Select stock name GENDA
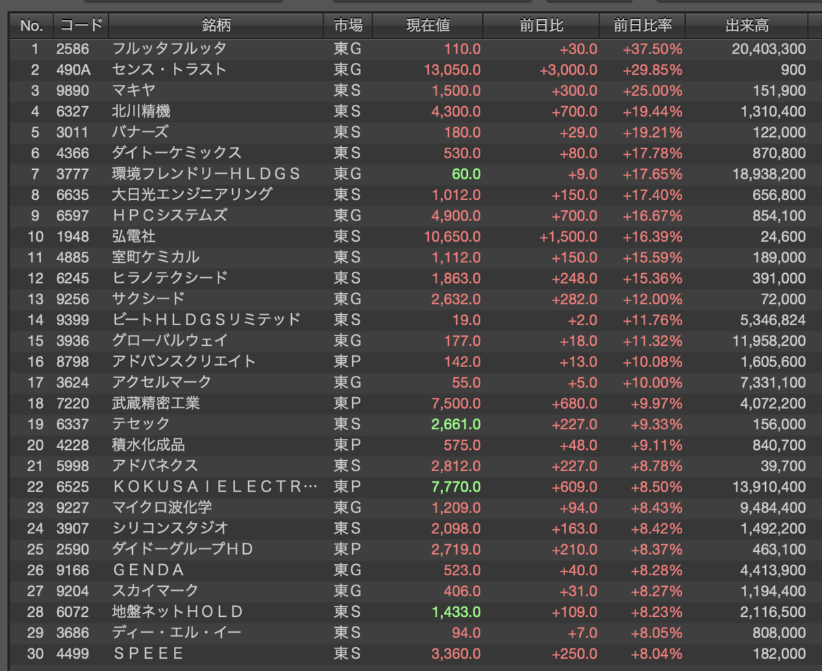This screenshot has height=671, width=822. click(148, 570)
